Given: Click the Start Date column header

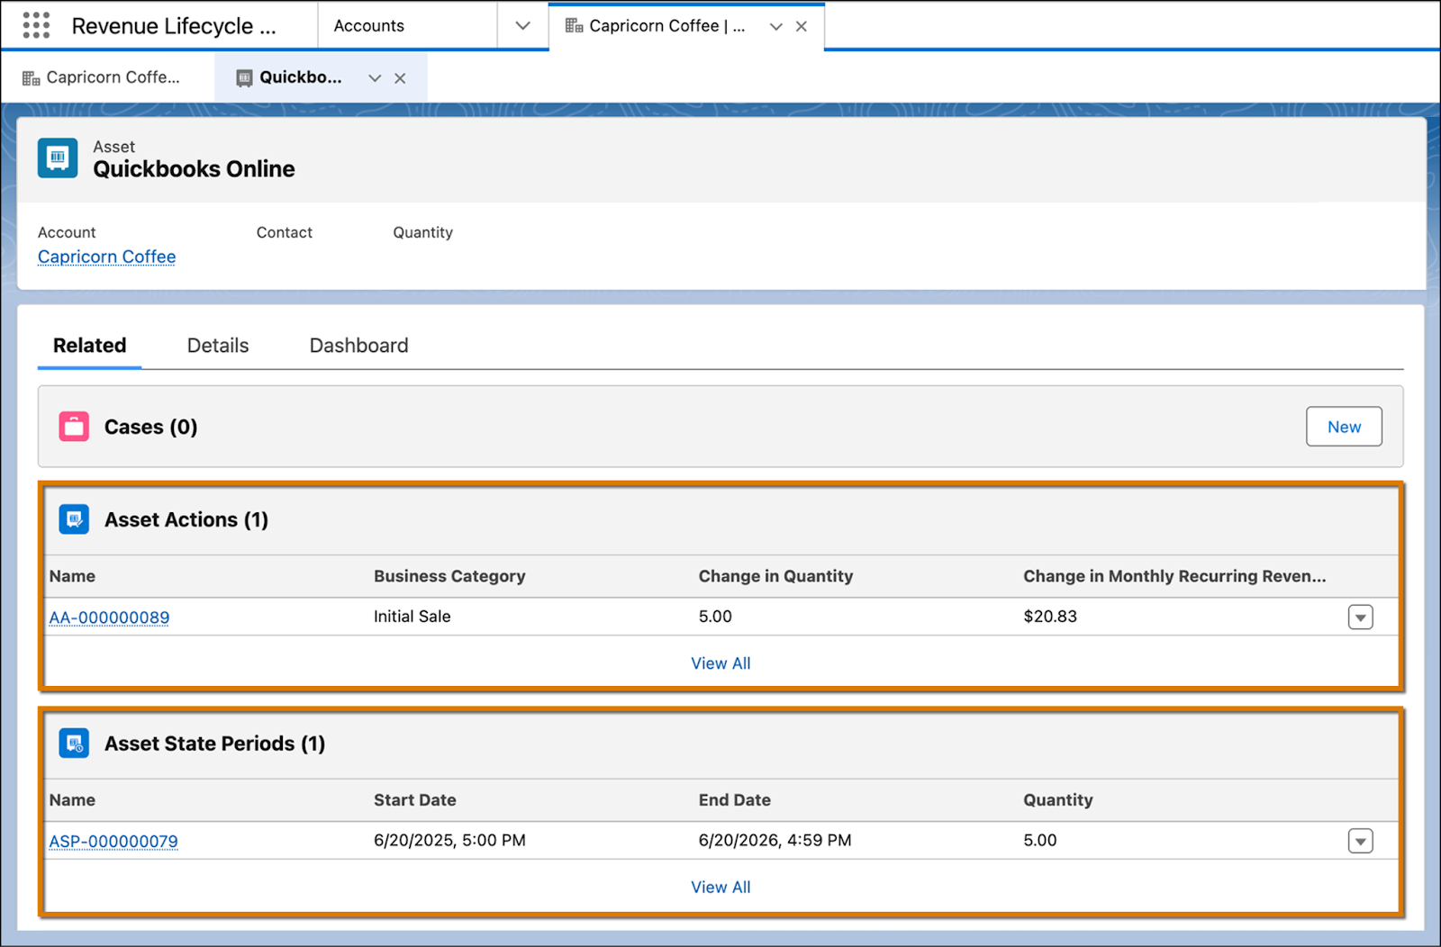Looking at the screenshot, I should click(x=415, y=799).
